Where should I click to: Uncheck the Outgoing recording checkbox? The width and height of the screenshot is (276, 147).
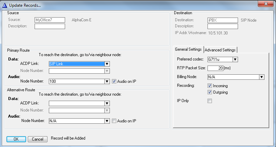tap(210, 92)
